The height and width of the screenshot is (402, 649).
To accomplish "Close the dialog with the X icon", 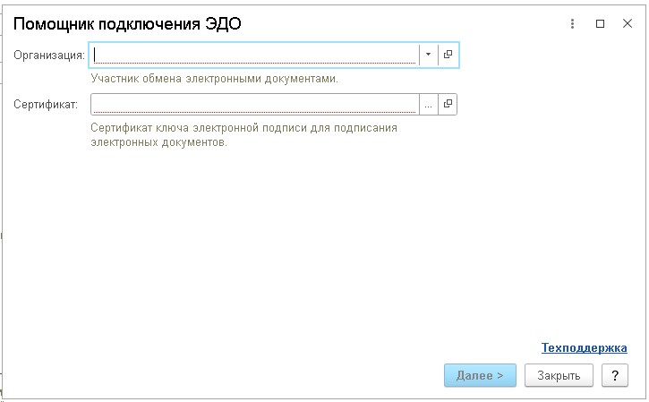I will pos(628,23).
